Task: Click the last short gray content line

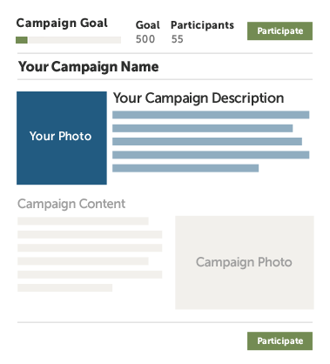Action: (64, 287)
